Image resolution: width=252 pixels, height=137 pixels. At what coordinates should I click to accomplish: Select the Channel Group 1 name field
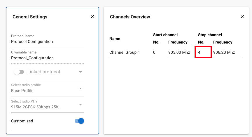tap(130, 53)
